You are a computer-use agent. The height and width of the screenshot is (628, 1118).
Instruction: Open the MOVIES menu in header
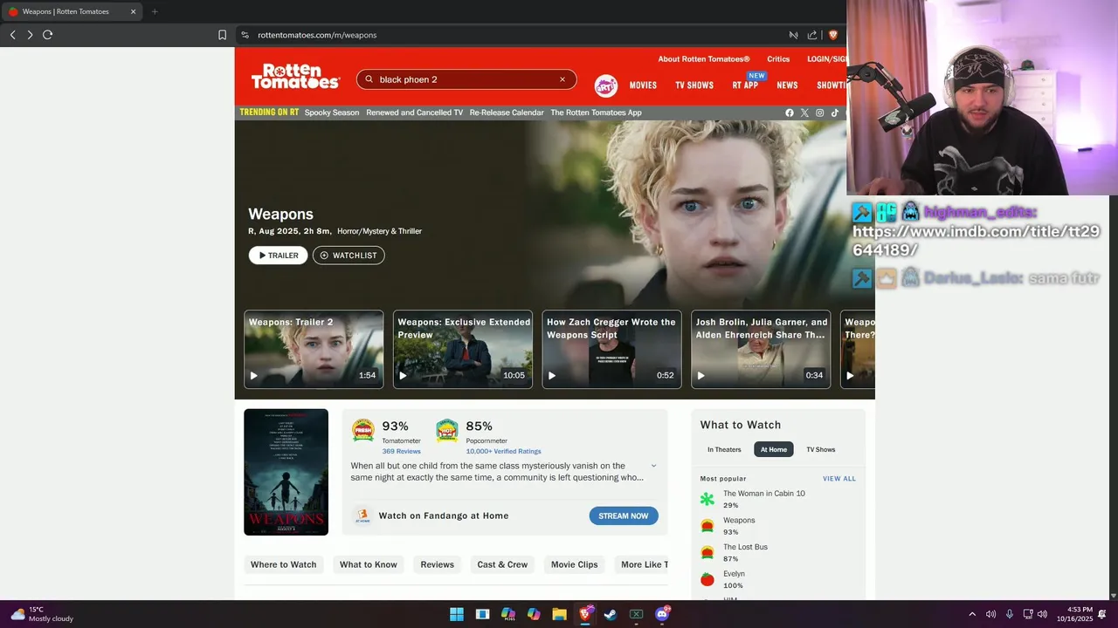[x=643, y=85]
